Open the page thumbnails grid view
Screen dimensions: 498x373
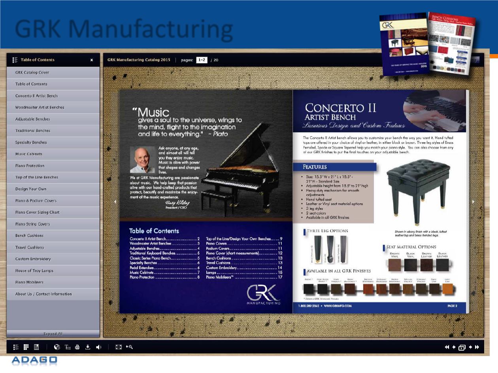(26, 347)
